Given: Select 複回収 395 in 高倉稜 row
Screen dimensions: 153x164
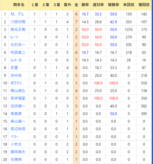Looking at the screenshot, I should pos(144,114).
